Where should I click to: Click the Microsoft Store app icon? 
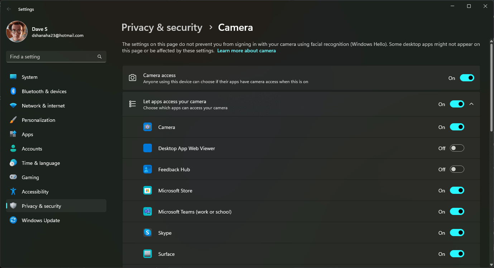coord(148,191)
